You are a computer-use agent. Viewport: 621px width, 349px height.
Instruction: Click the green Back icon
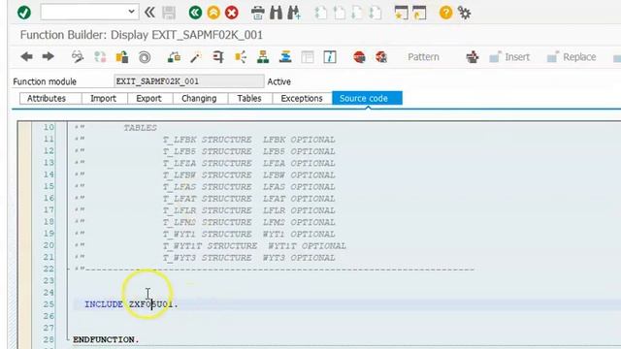click(x=195, y=13)
